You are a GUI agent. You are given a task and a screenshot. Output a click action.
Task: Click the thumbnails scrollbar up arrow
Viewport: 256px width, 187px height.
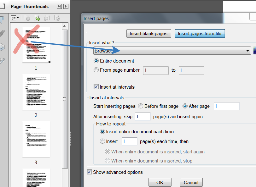pyautogui.click(x=65, y=26)
